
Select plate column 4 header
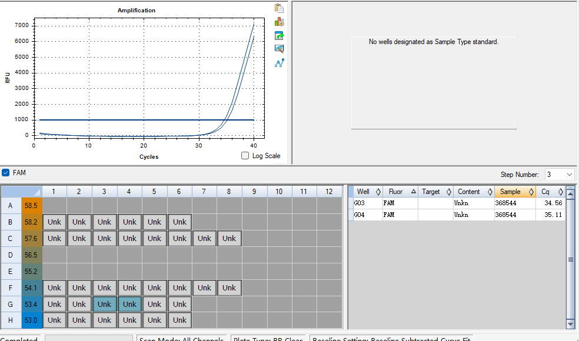pyautogui.click(x=129, y=192)
